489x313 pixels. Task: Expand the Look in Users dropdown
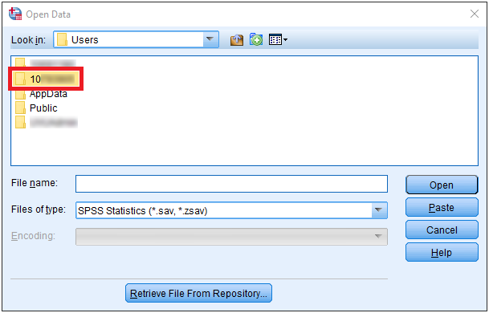coord(210,39)
